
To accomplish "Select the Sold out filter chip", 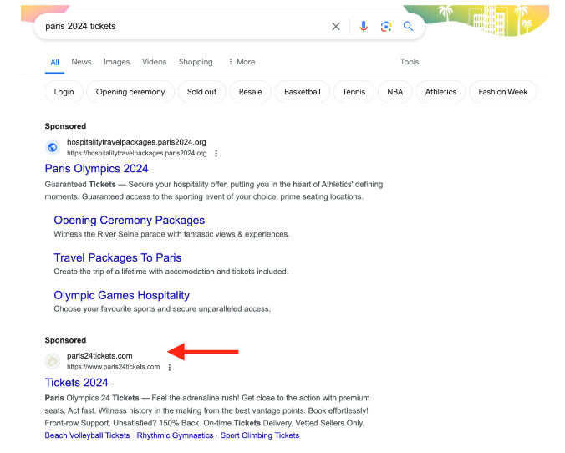I will pyautogui.click(x=201, y=92).
